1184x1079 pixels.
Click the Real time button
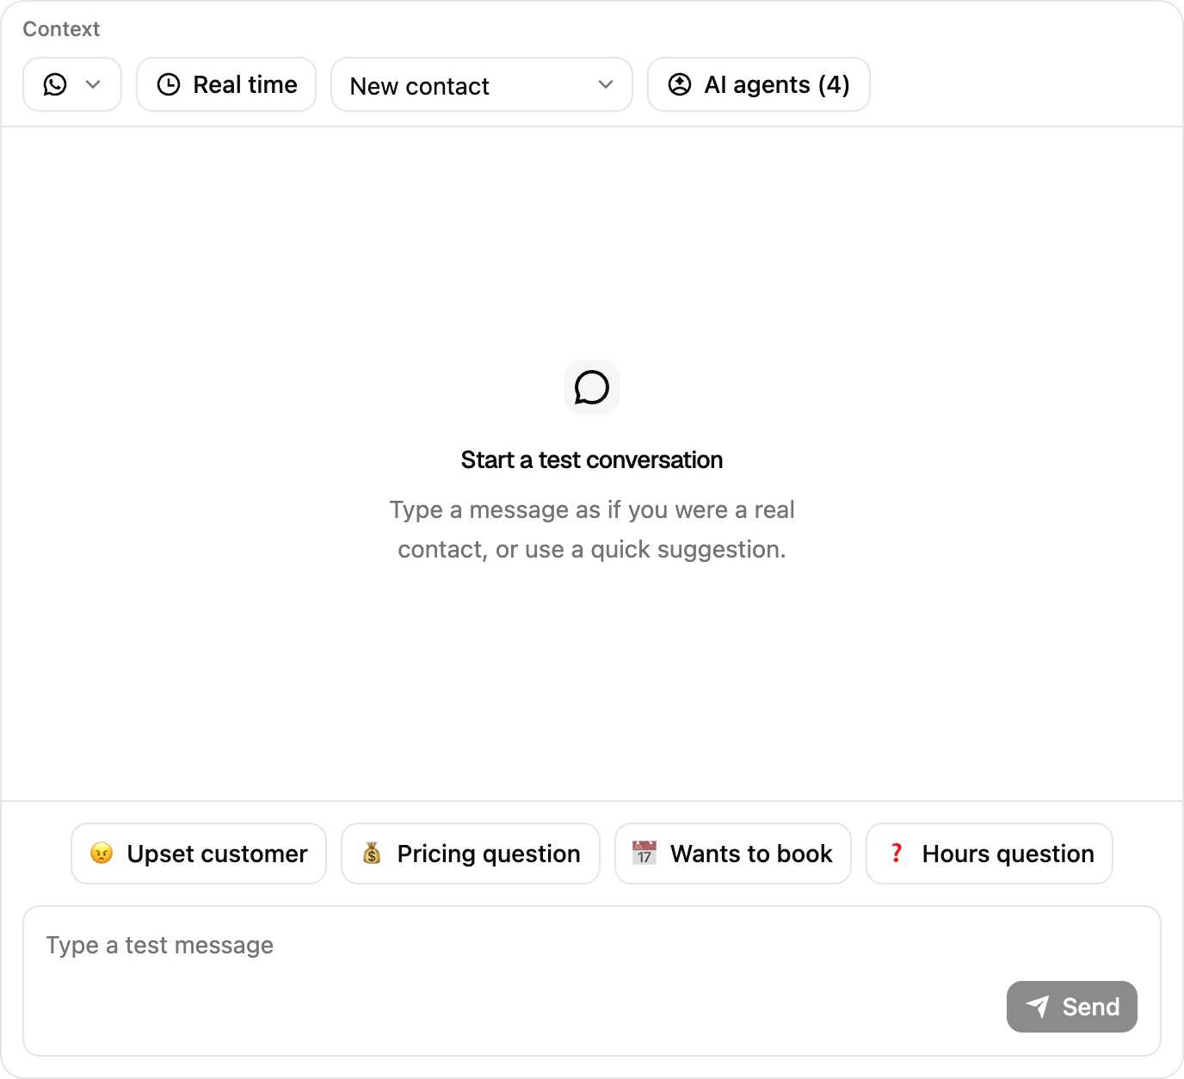point(226,84)
